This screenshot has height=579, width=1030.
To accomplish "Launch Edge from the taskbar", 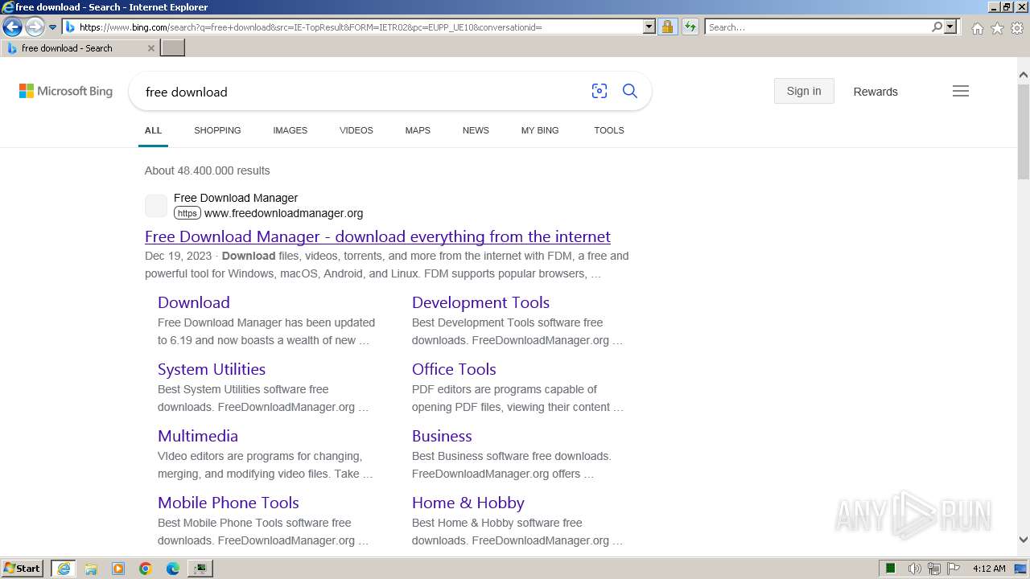I will click(x=173, y=569).
